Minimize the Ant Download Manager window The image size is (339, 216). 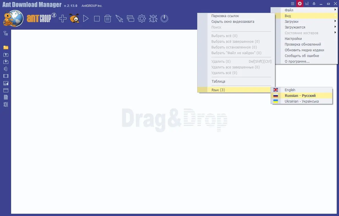coord(321,4)
